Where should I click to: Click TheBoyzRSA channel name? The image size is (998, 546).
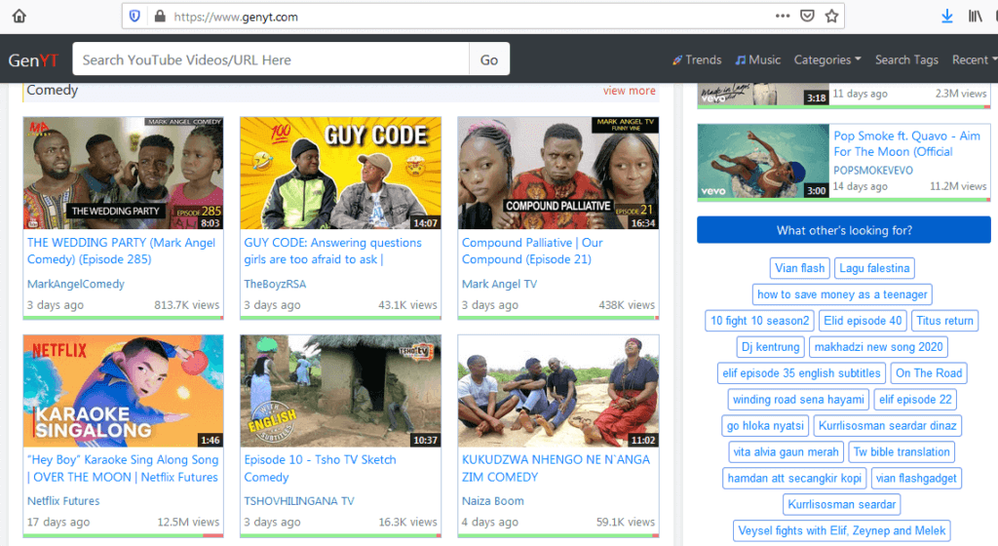(275, 284)
